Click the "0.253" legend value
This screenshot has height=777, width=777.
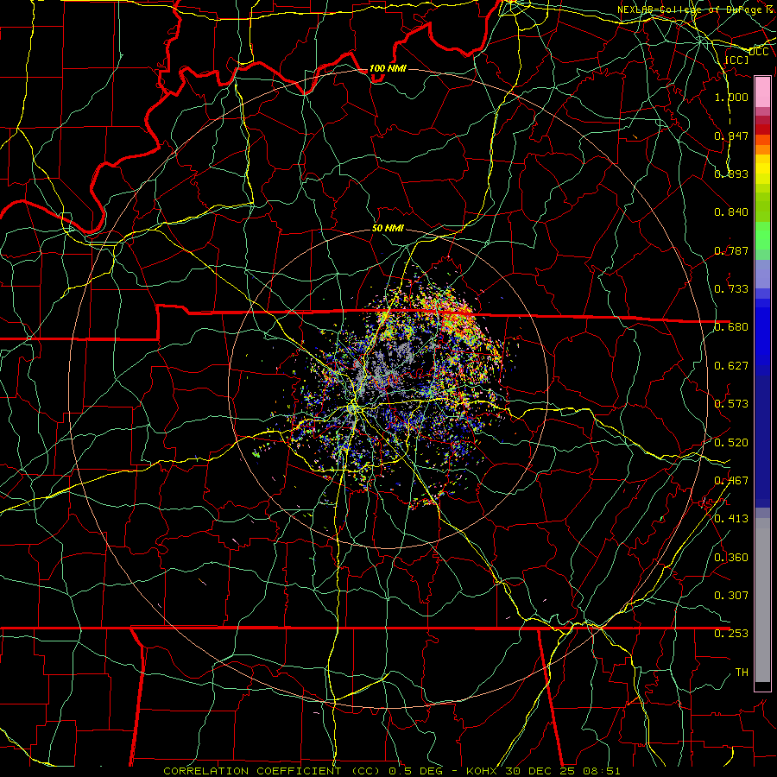tap(731, 634)
